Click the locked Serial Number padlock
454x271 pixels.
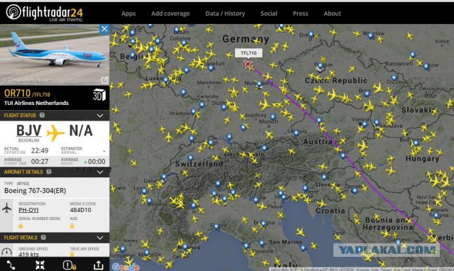[21, 226]
